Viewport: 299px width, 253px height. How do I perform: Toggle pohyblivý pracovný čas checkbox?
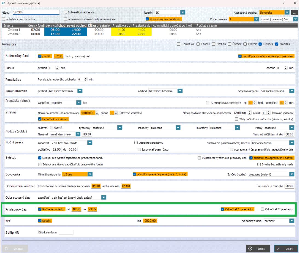pyautogui.click(x=4, y=19)
